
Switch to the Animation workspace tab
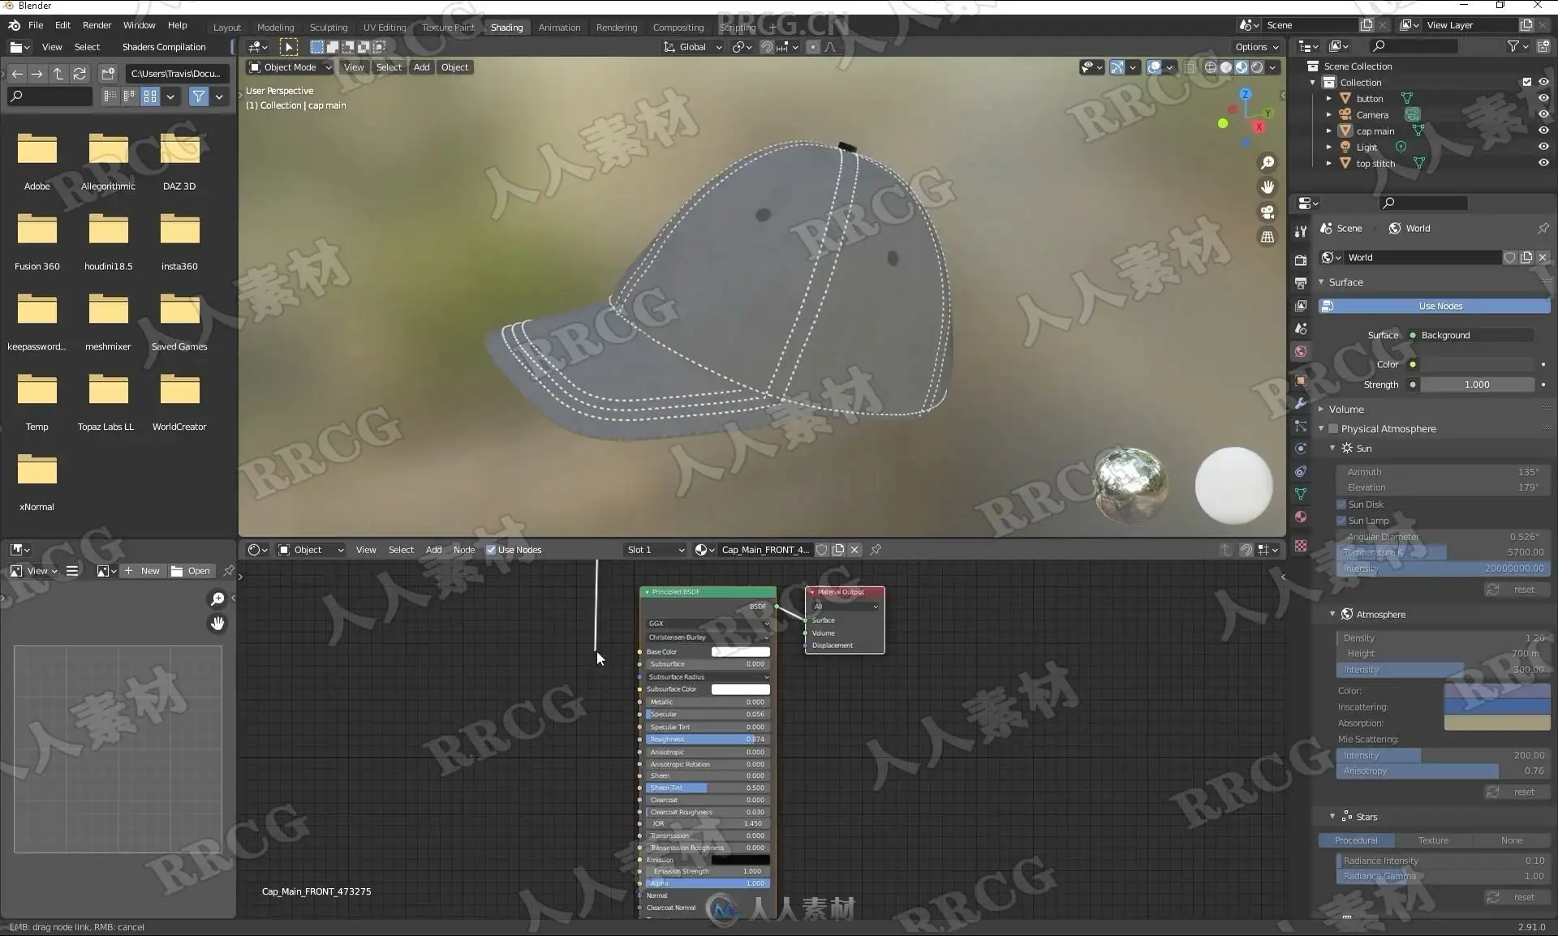coord(559,28)
